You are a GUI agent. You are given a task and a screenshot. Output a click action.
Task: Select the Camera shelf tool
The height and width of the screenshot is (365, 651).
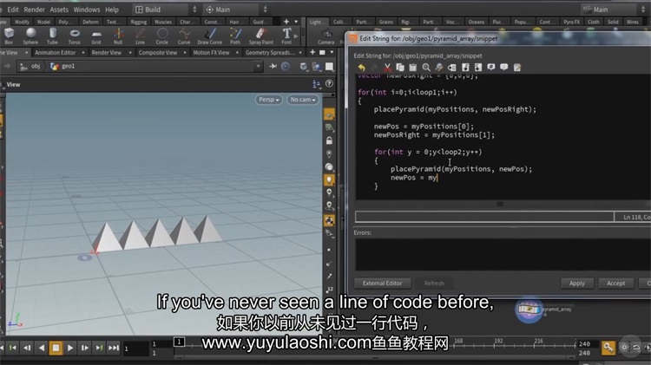(326, 37)
